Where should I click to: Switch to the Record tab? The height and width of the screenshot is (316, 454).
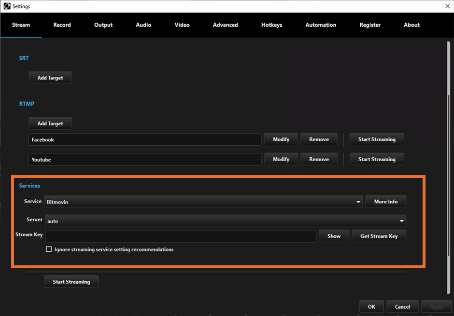pyautogui.click(x=62, y=25)
